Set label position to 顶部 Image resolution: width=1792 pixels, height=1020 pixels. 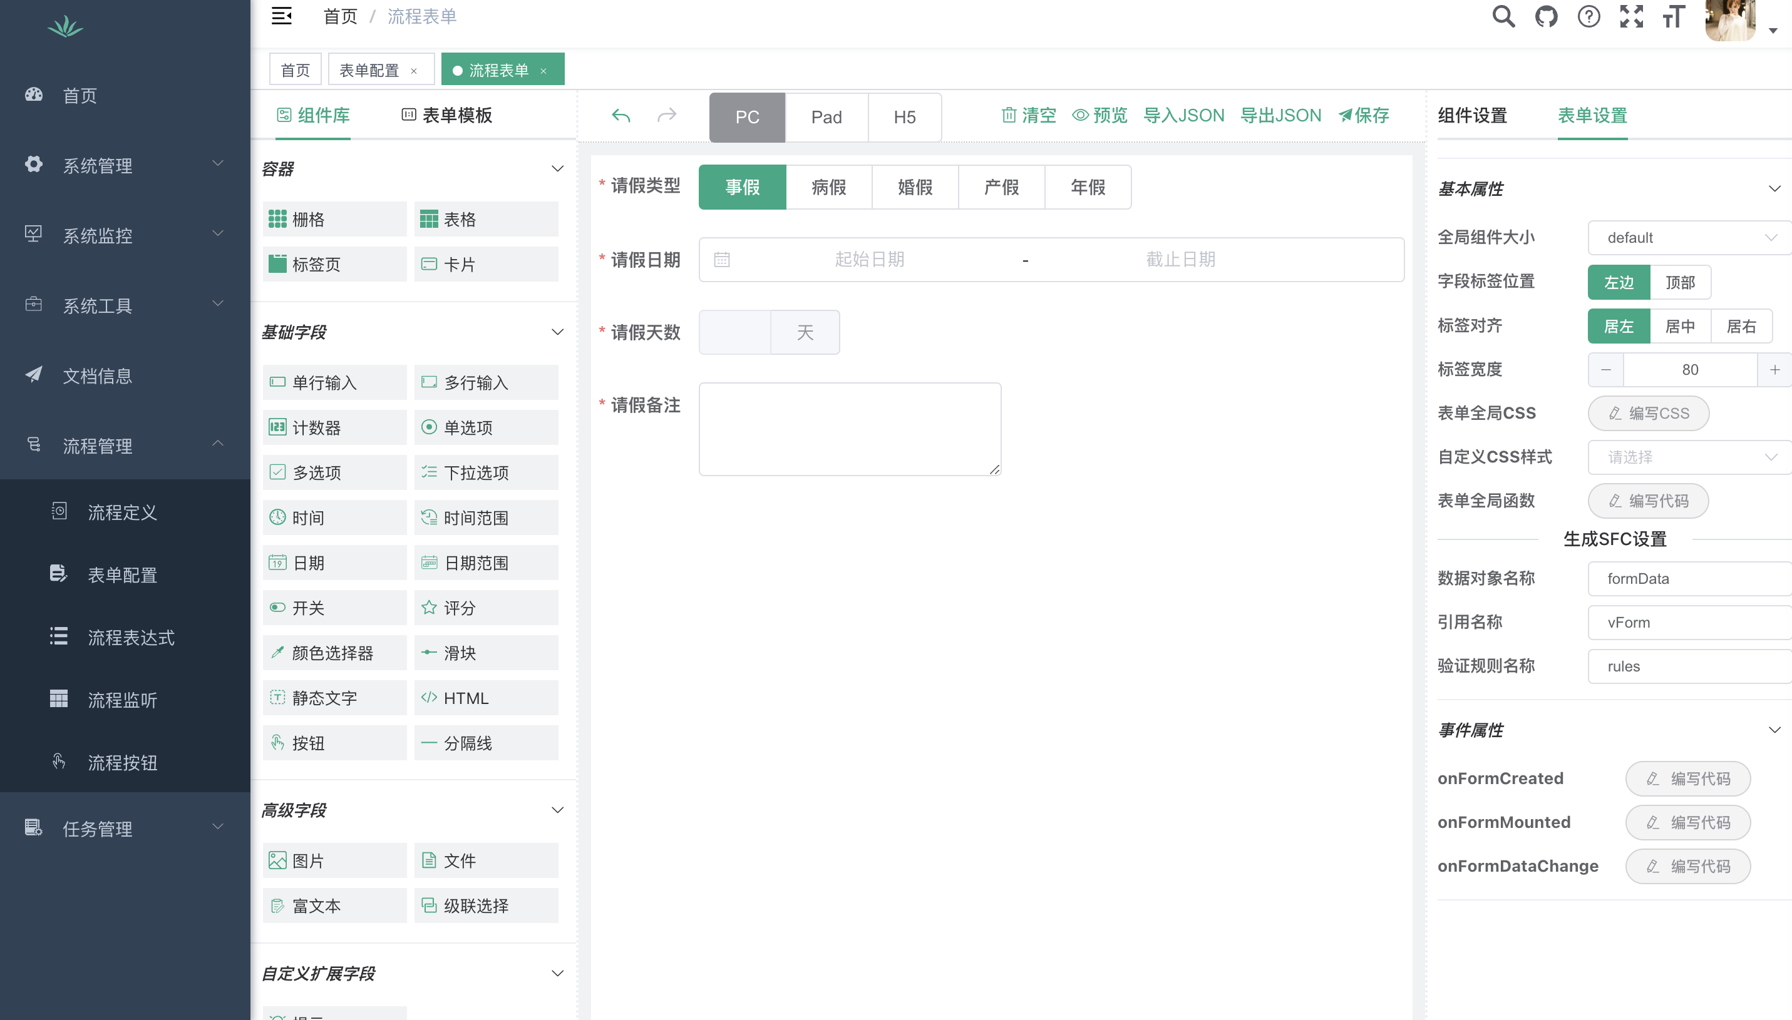click(1680, 282)
